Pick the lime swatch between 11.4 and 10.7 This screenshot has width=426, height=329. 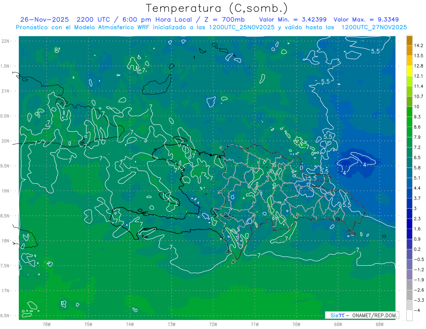[409, 92]
